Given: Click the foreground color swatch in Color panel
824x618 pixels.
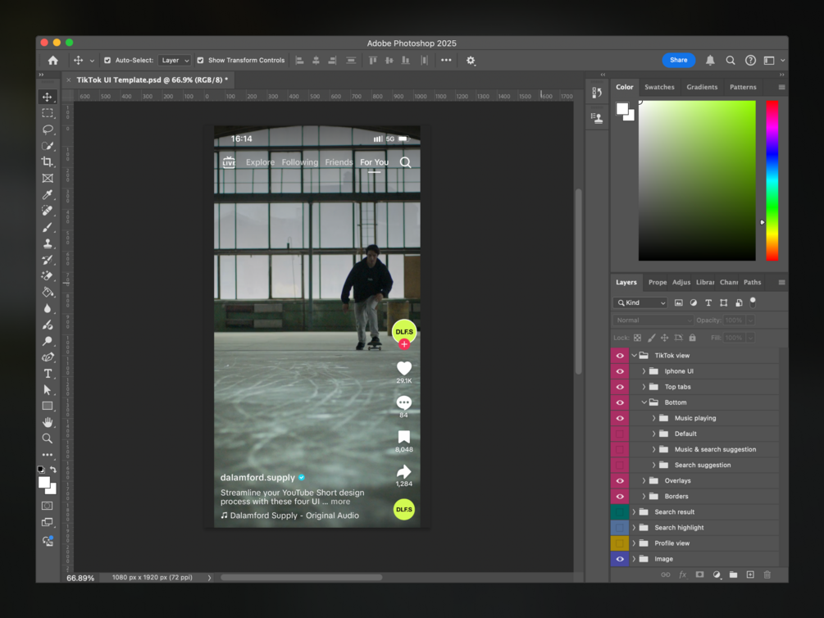Looking at the screenshot, I should (x=622, y=109).
